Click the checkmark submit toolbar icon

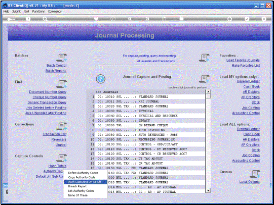(247, 19)
